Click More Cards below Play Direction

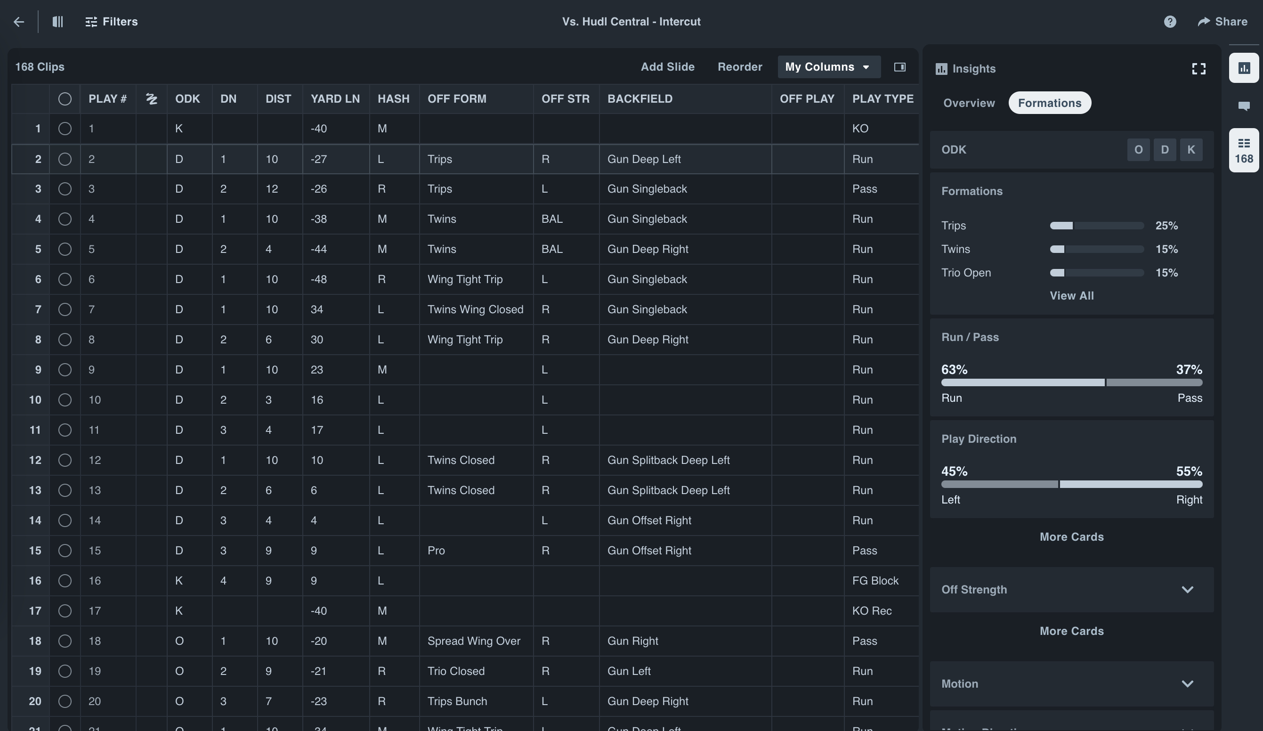[1071, 537]
